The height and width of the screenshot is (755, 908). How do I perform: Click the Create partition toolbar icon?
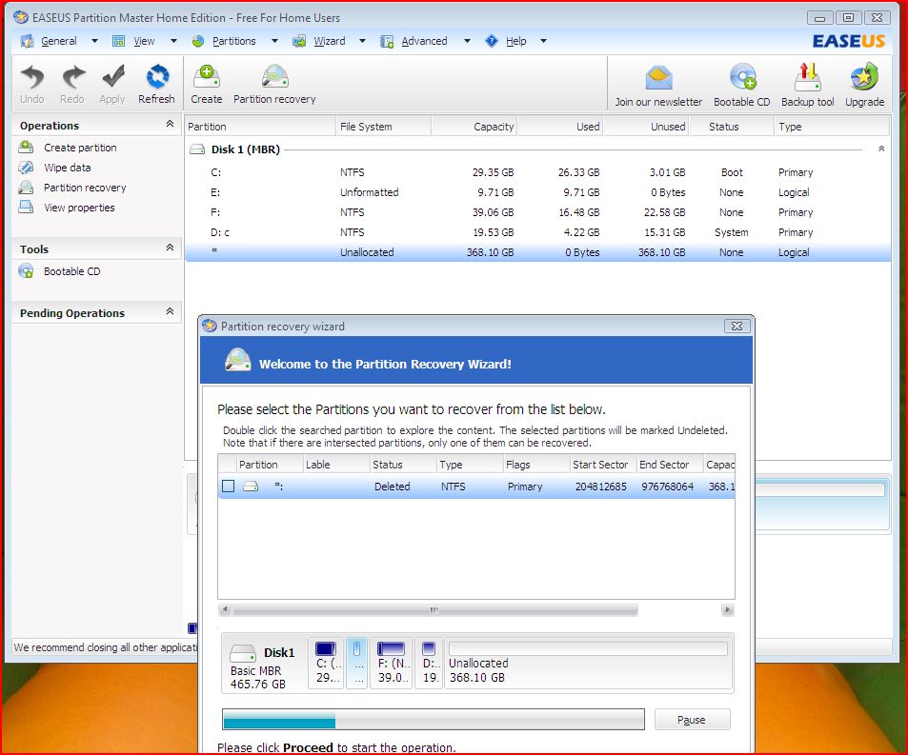point(207,77)
